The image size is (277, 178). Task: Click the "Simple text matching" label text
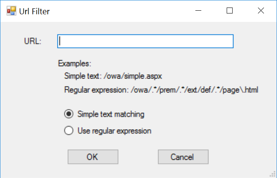pos(111,114)
